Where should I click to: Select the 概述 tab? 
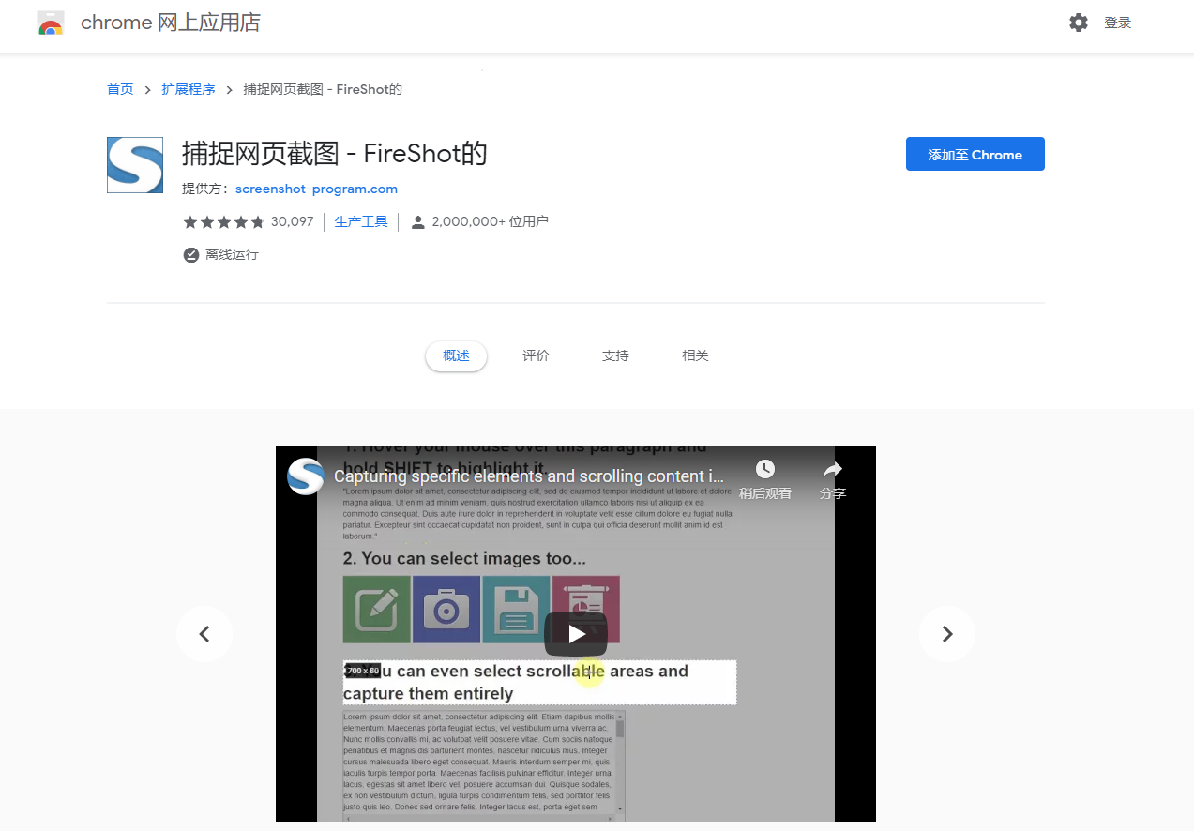[456, 356]
